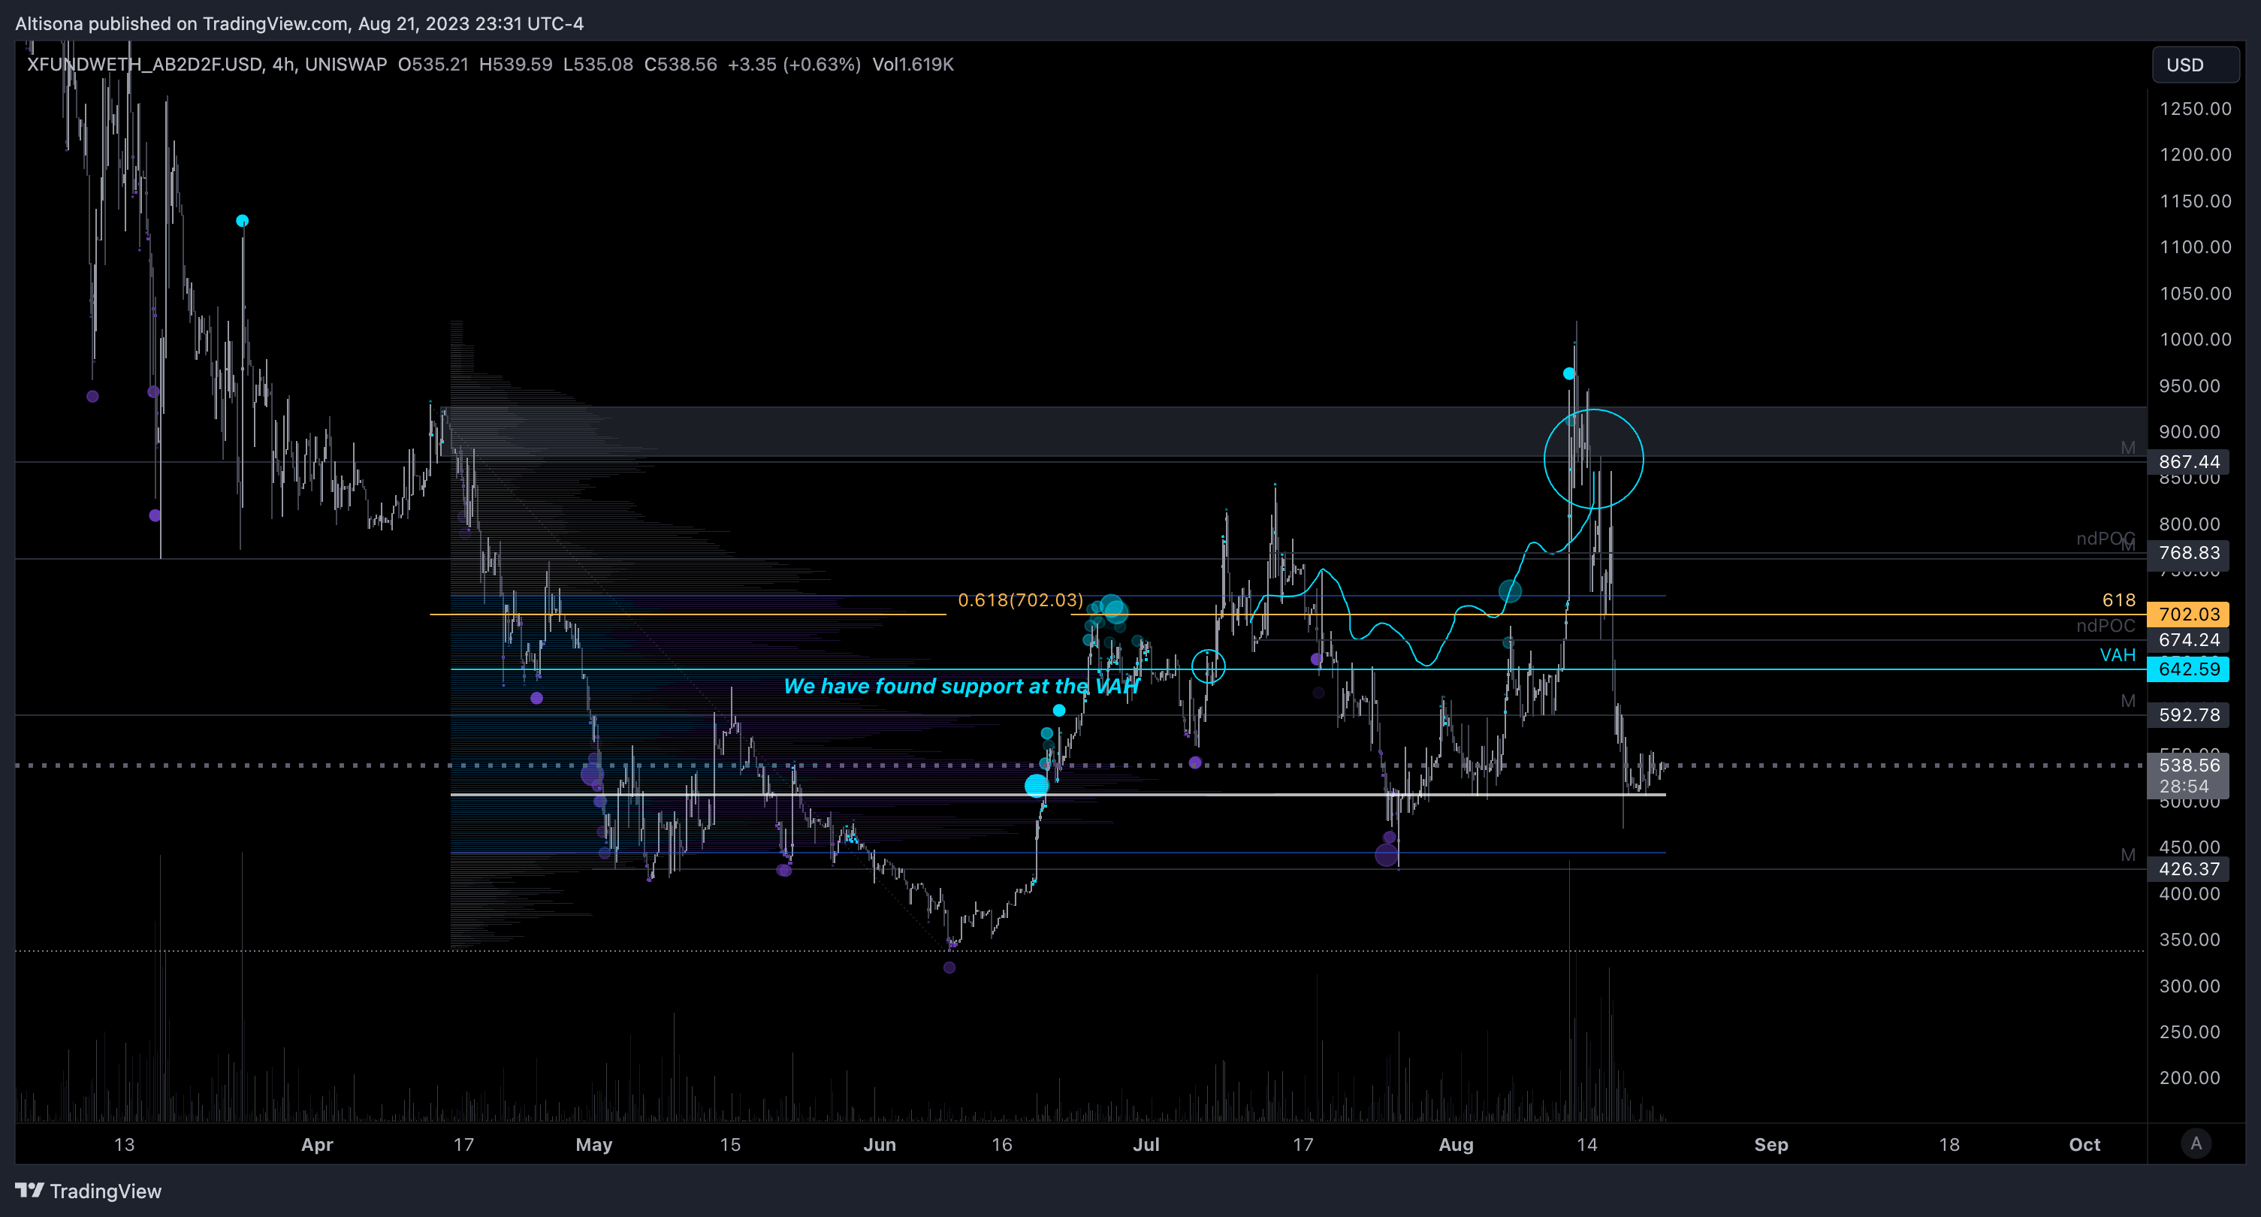
Task: Click the 592.78 price level label
Action: [2189, 714]
